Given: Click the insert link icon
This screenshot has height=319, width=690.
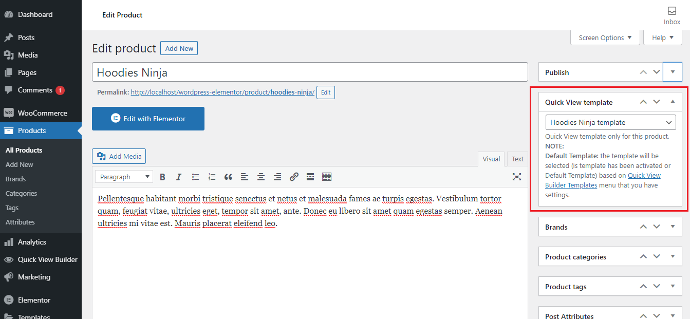Looking at the screenshot, I should tap(294, 177).
